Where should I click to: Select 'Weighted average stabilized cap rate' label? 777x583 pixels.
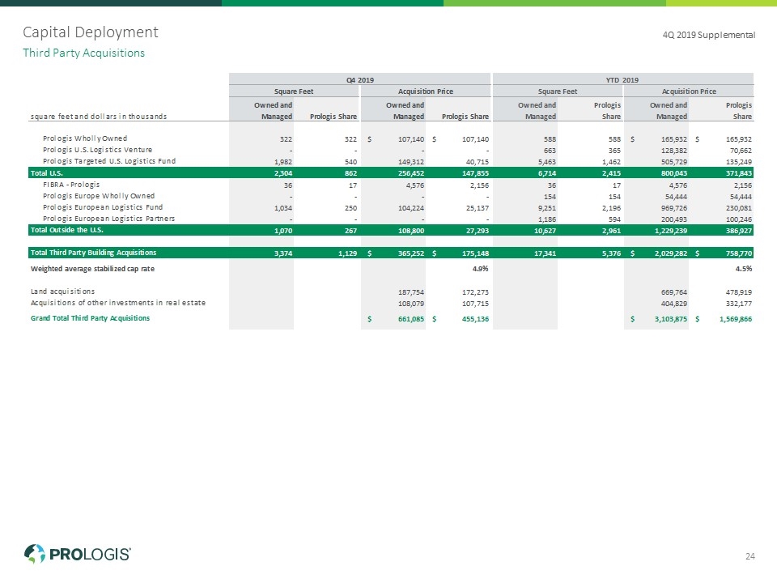[x=92, y=269]
